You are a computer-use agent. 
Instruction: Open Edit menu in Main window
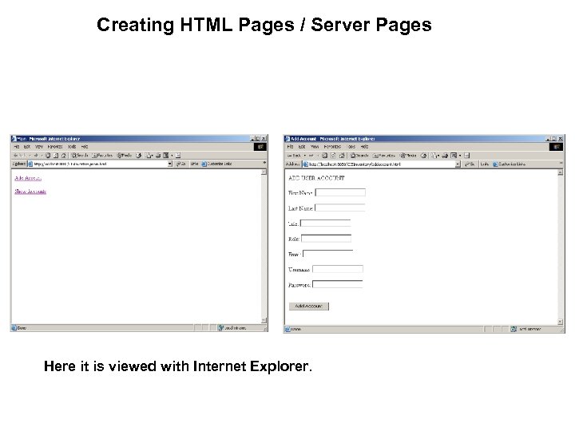point(27,147)
